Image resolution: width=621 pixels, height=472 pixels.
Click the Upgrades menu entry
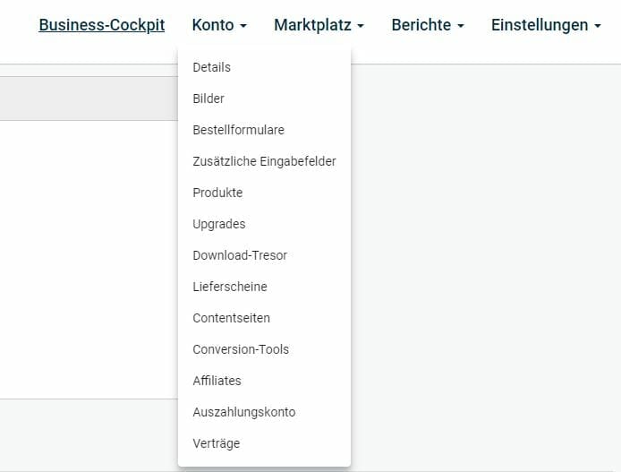click(218, 224)
